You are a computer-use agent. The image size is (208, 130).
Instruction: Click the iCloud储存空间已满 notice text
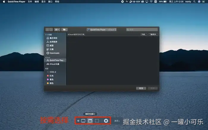click(x=76, y=35)
